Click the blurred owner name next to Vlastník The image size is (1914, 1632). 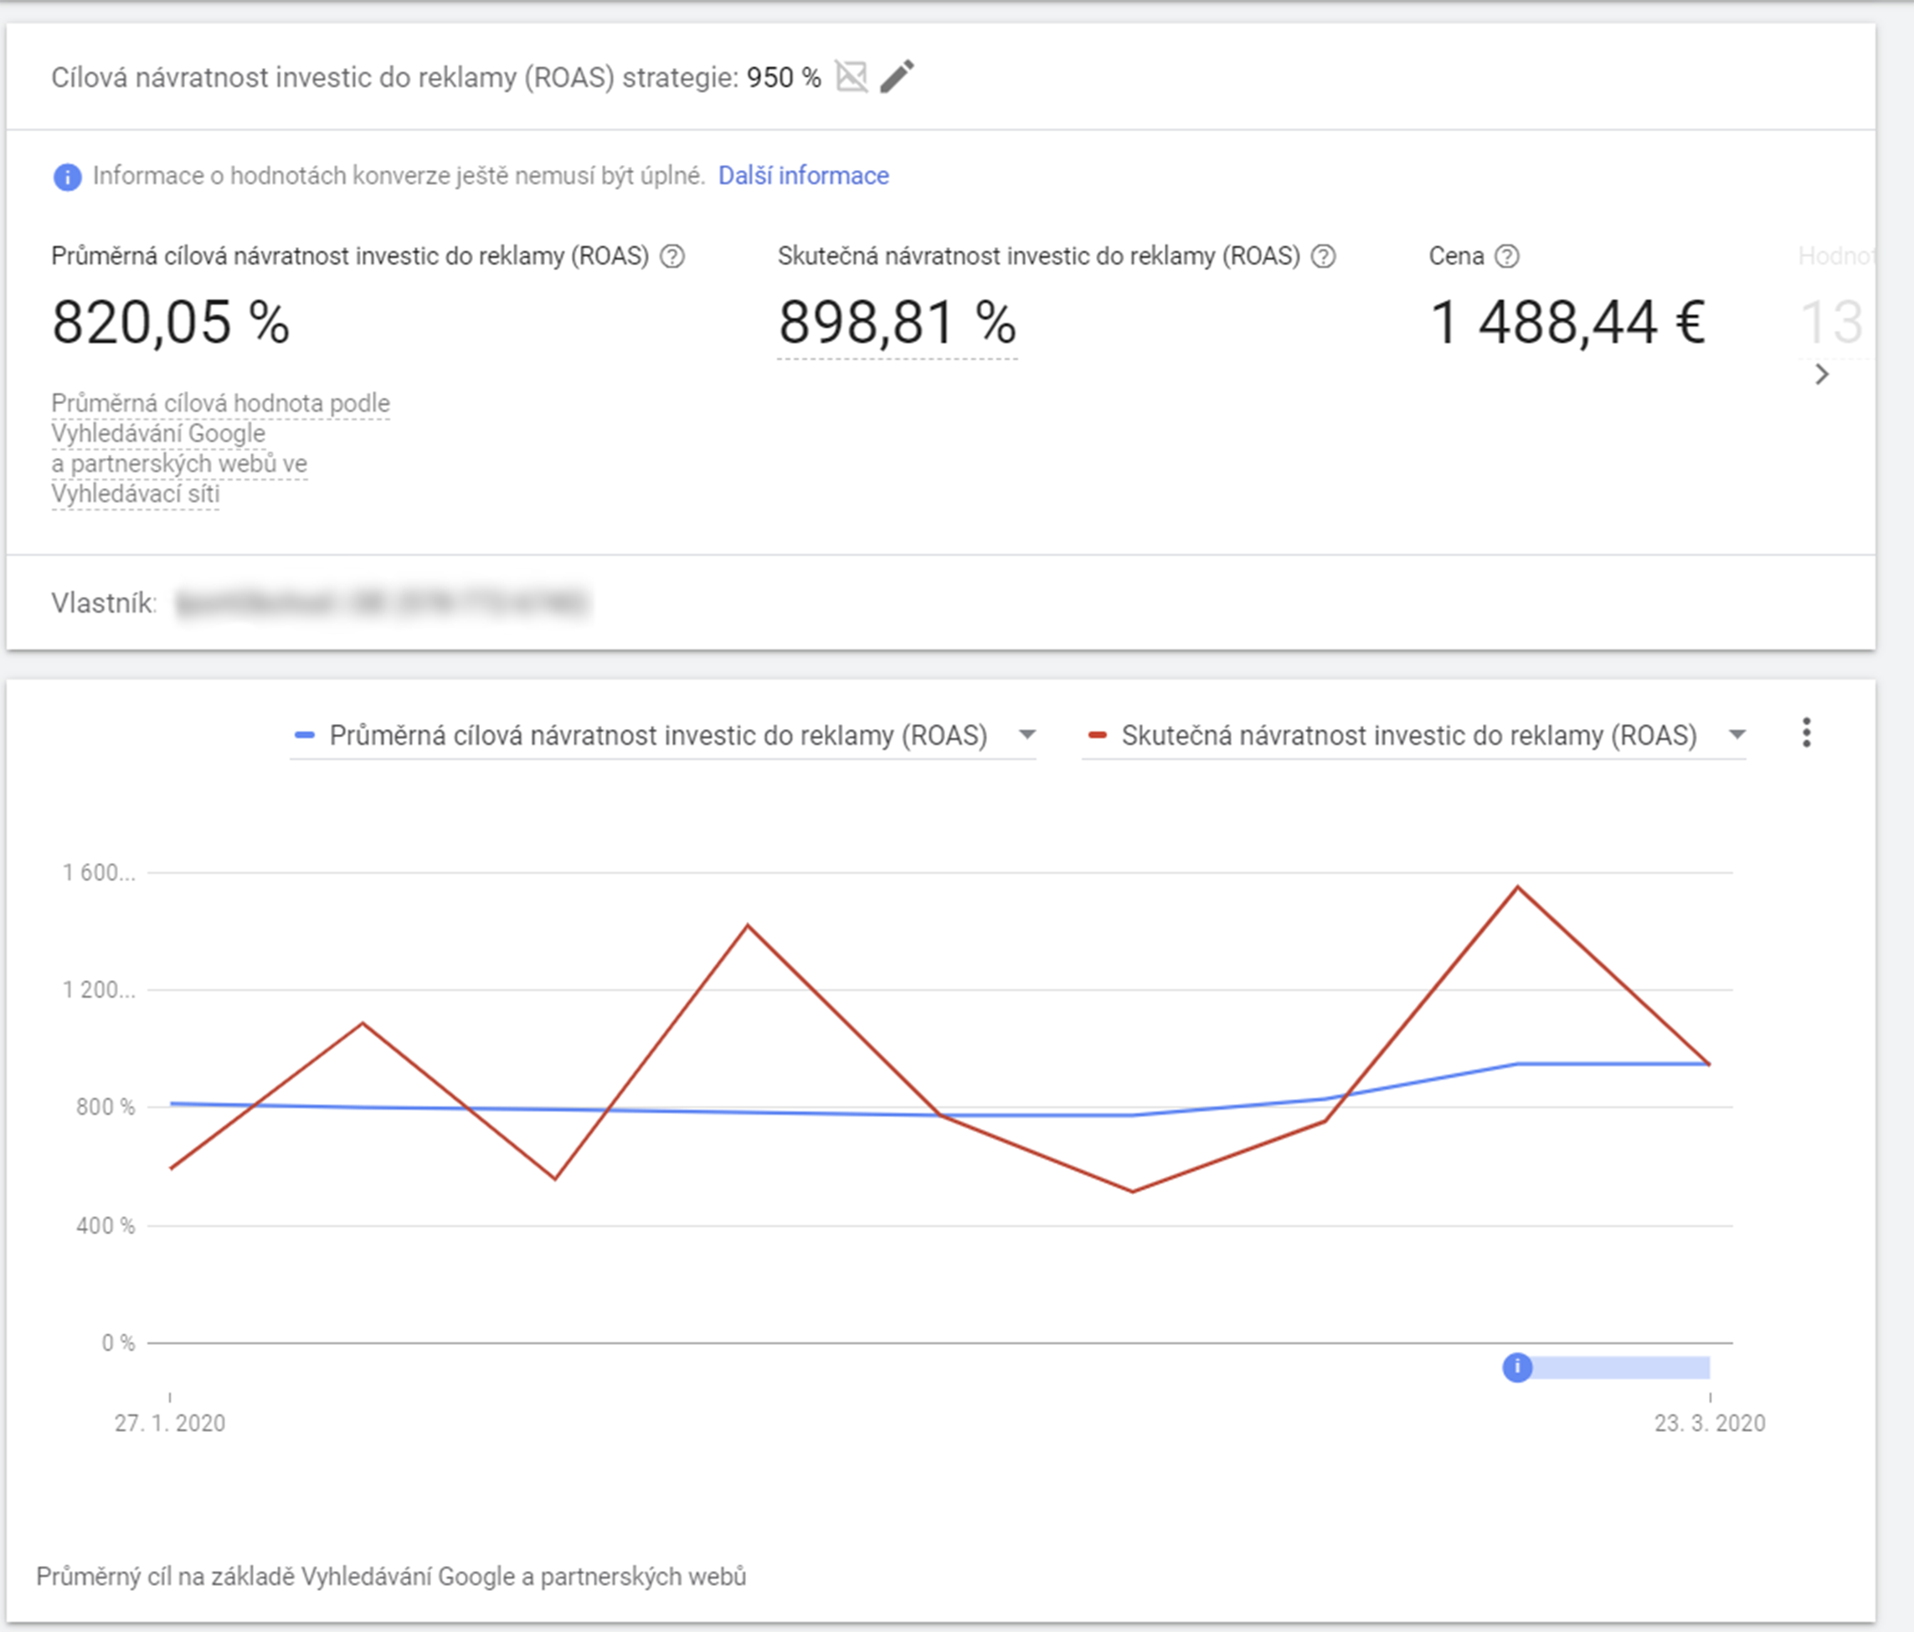pos(383,603)
